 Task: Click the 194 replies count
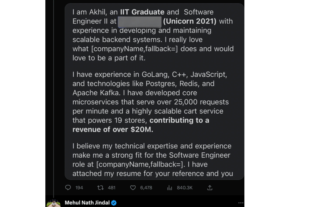[79, 188]
